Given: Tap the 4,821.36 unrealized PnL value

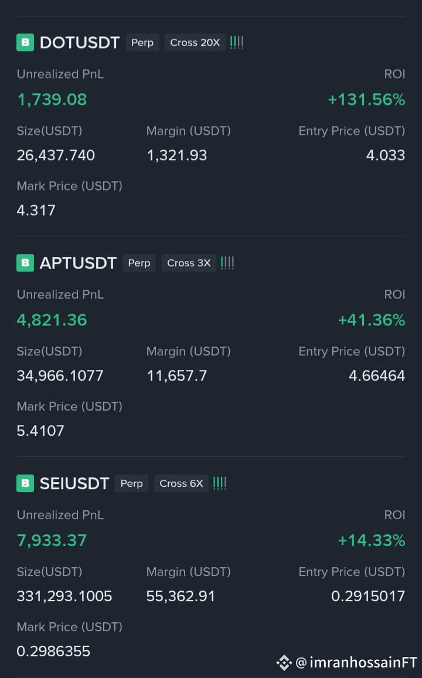Looking at the screenshot, I should click(x=52, y=320).
